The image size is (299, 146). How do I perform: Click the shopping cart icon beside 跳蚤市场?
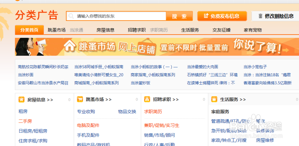click(x=80, y=99)
